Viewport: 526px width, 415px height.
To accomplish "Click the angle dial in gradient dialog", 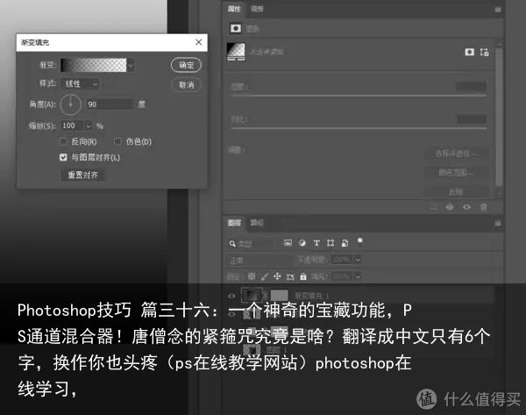I will tap(70, 104).
